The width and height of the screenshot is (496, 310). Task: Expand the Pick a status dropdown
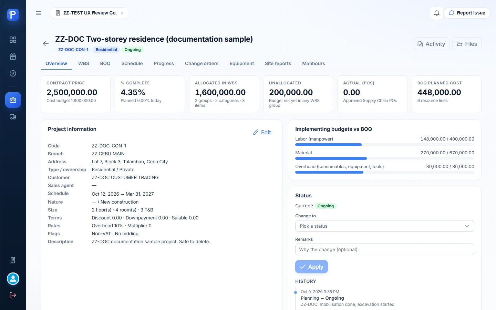[385, 226]
